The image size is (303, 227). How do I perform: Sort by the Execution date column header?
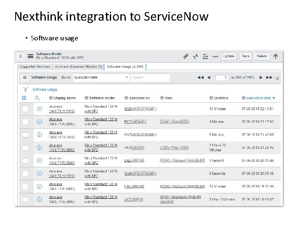click(258, 98)
